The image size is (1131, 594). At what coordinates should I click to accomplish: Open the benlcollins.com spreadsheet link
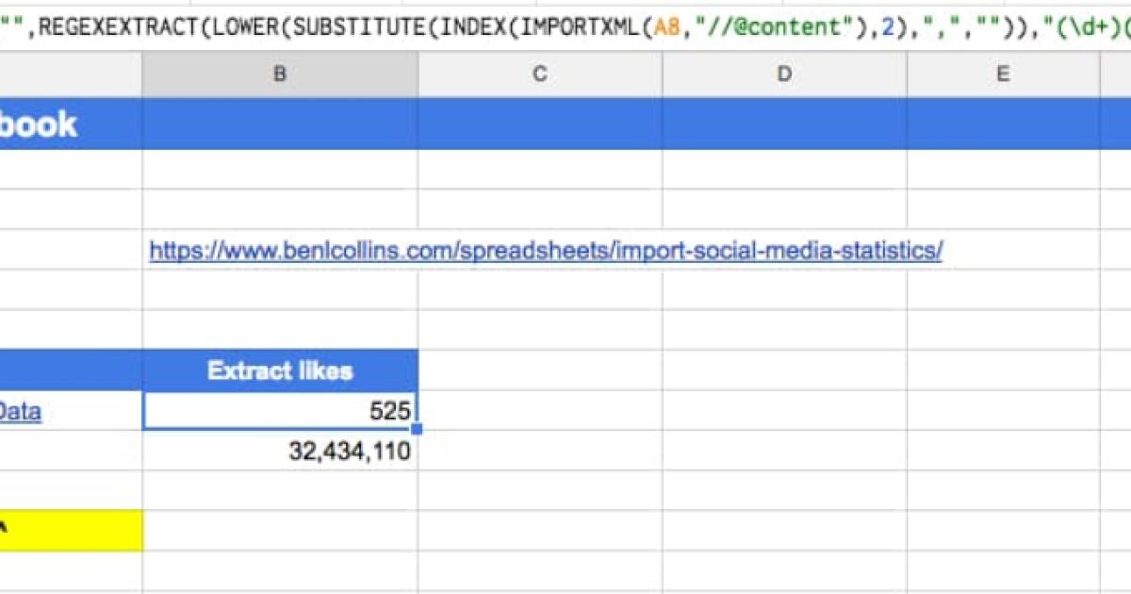click(x=546, y=251)
